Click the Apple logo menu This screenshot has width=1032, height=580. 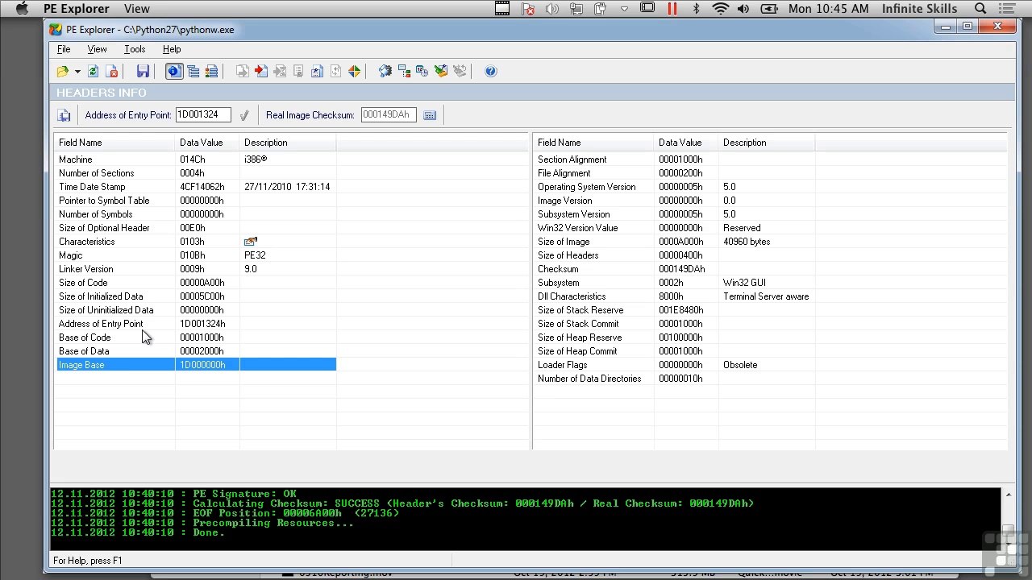tap(22, 9)
